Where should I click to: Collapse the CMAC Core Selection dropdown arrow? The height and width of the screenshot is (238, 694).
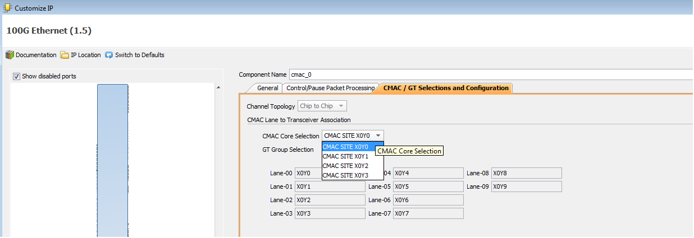coord(378,136)
